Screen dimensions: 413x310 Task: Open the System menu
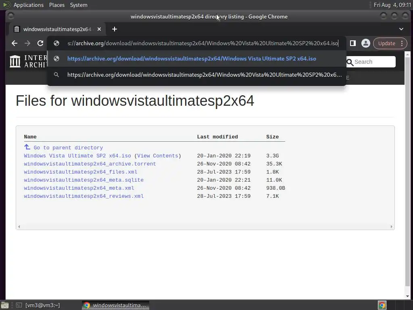coord(79,5)
